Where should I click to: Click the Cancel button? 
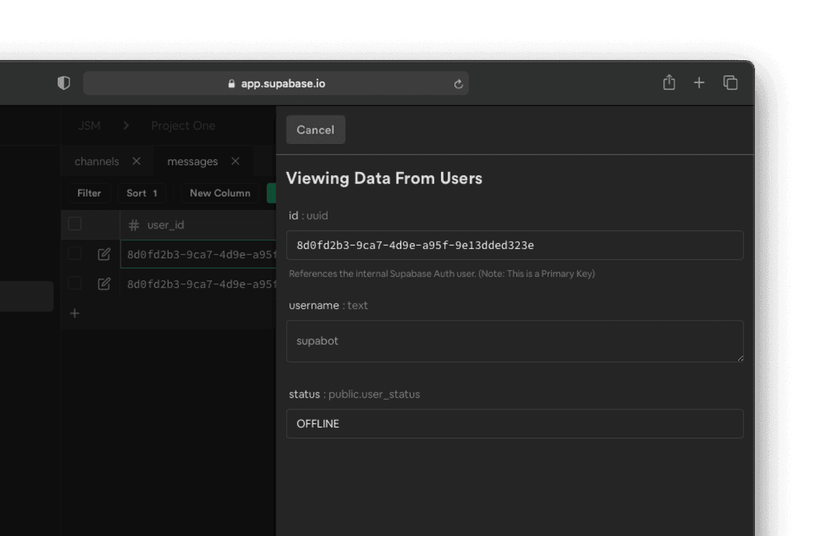pyautogui.click(x=315, y=129)
